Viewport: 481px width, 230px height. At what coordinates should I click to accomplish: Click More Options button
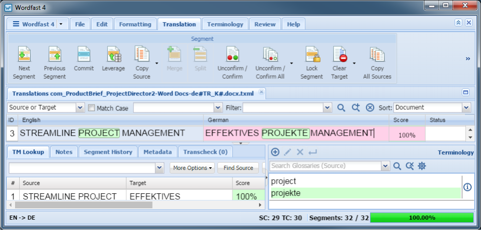coord(193,168)
